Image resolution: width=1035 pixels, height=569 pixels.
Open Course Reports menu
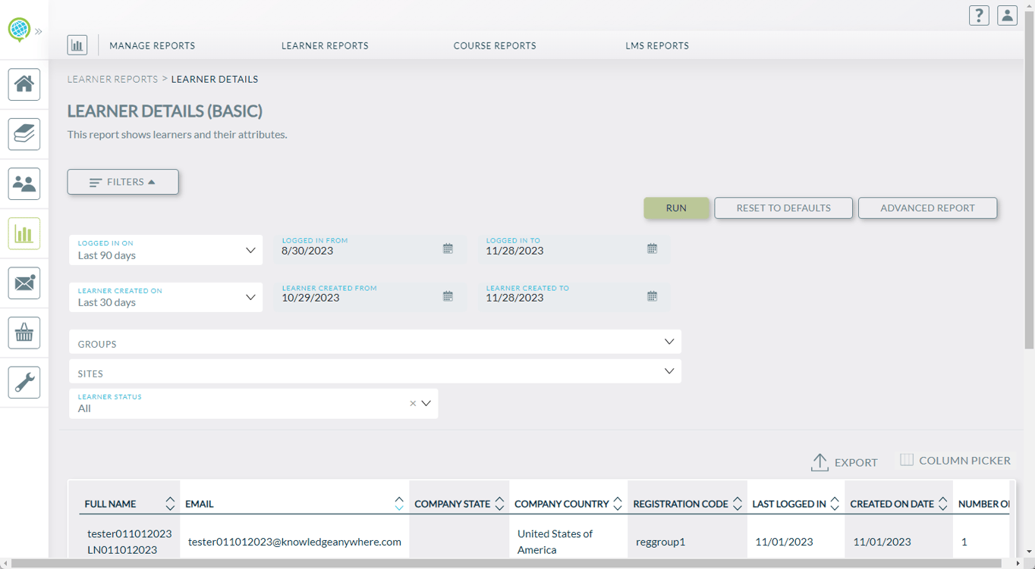495,45
